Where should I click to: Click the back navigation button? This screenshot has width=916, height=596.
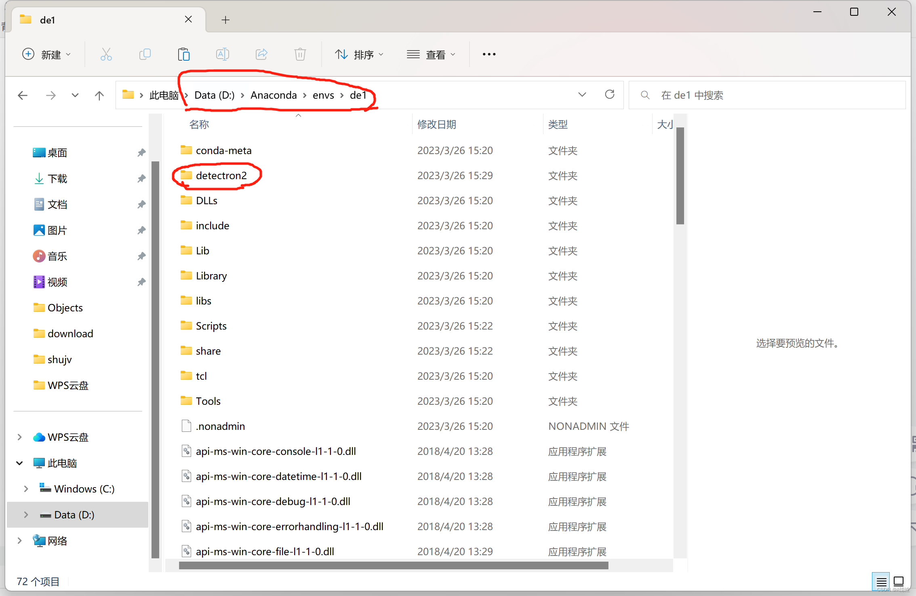point(23,95)
